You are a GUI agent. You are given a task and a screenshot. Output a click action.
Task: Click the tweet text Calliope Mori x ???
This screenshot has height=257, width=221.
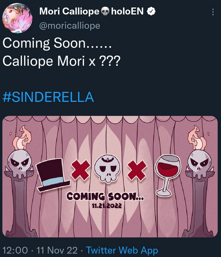62,61
